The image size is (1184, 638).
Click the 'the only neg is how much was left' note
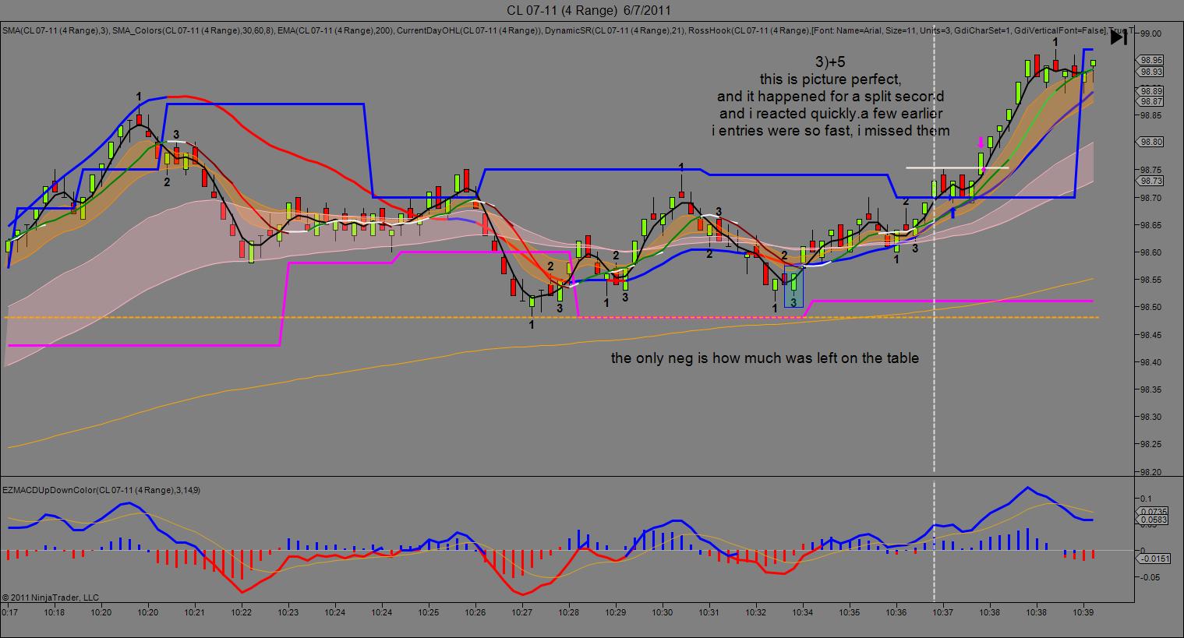(765, 358)
